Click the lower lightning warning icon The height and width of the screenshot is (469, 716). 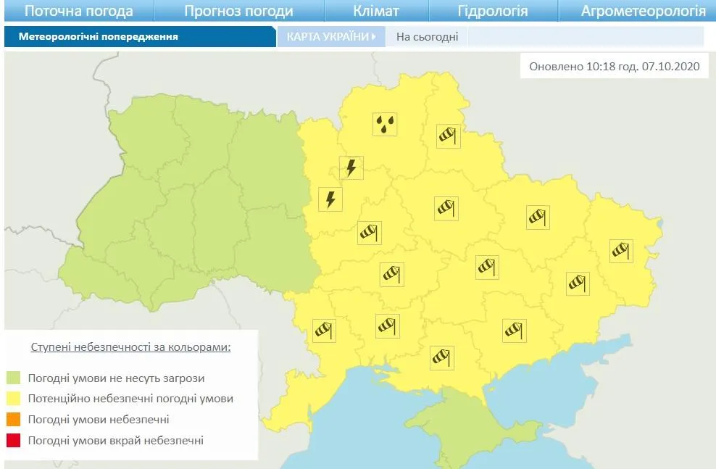click(x=330, y=198)
